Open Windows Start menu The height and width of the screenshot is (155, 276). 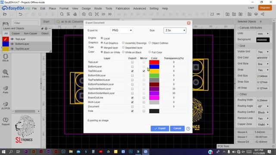(x=3, y=152)
